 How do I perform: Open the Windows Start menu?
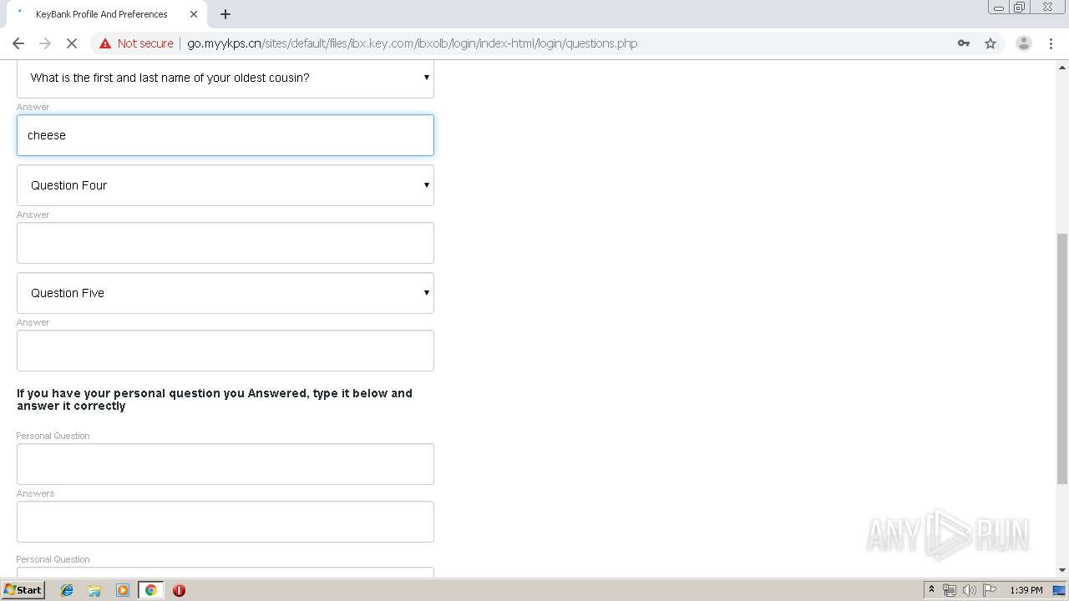pyautogui.click(x=23, y=590)
